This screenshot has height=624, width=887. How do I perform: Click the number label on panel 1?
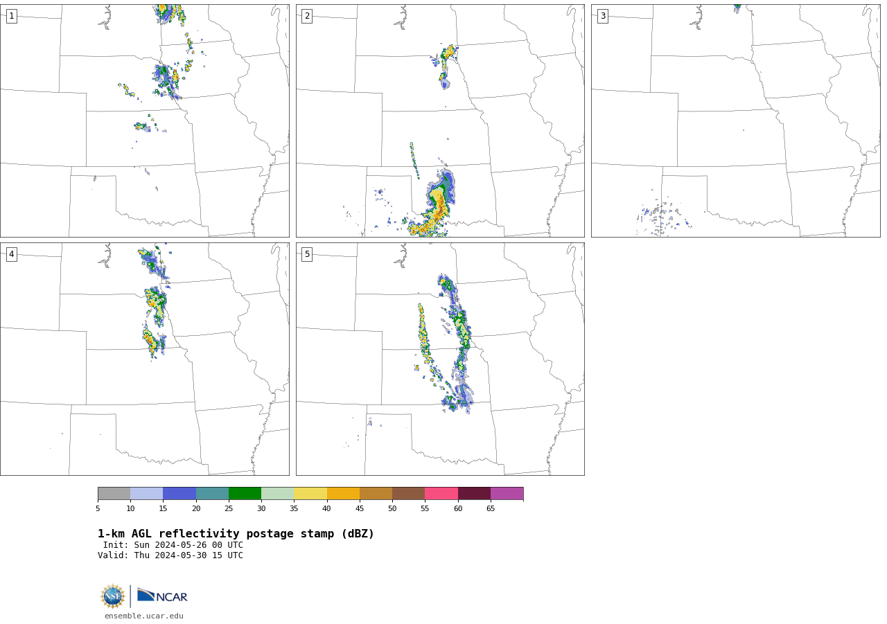coord(11,16)
